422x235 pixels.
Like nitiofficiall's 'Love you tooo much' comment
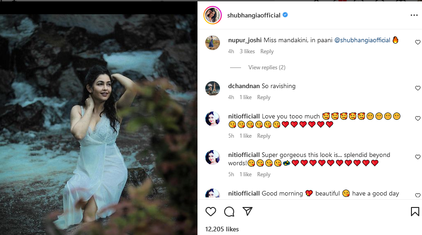click(417, 118)
